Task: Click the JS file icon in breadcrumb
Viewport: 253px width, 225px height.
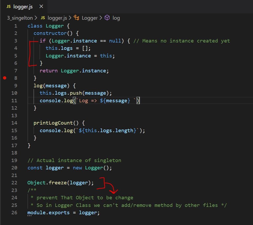Action: coord(43,18)
